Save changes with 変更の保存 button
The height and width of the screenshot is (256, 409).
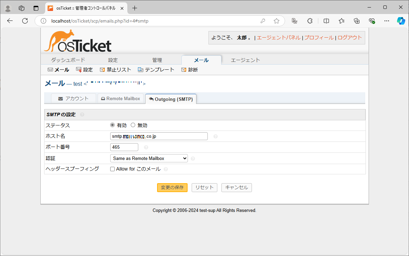coord(172,187)
